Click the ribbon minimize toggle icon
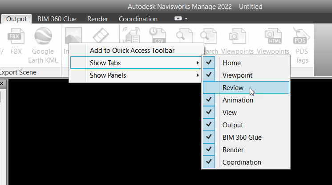Screen dimensions: 332x185 click(x=178, y=19)
